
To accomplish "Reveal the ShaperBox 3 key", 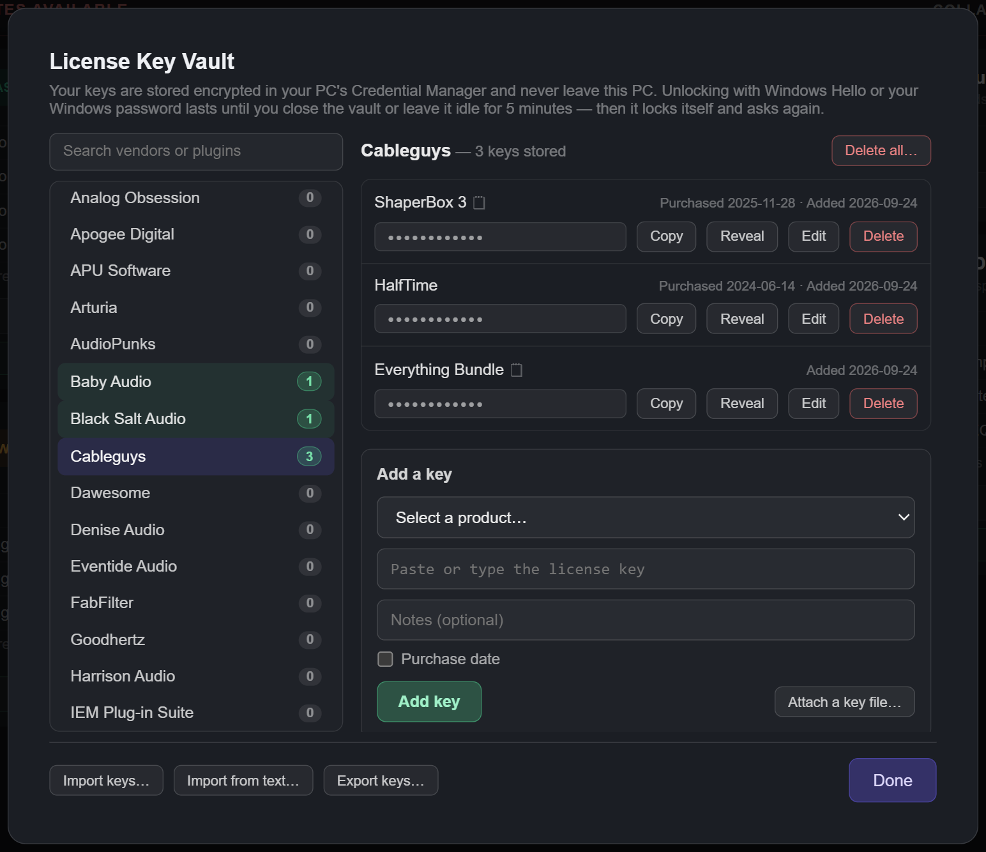I will [x=742, y=237].
